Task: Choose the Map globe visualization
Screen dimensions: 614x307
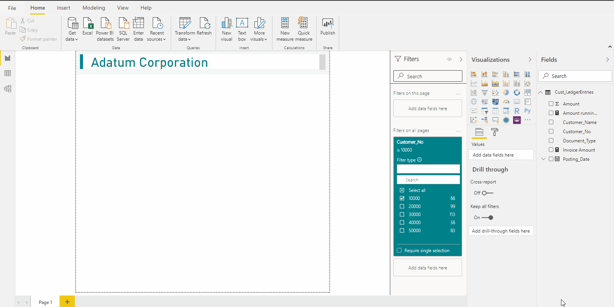Action: [474, 102]
